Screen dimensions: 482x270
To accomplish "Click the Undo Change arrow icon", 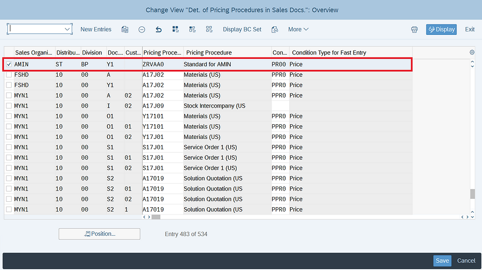I will click(x=158, y=29).
